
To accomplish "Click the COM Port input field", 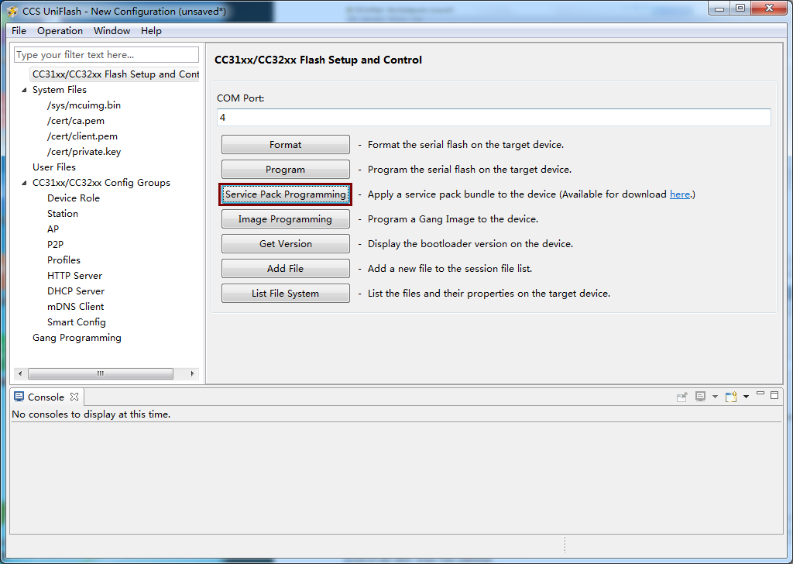I will coord(493,117).
